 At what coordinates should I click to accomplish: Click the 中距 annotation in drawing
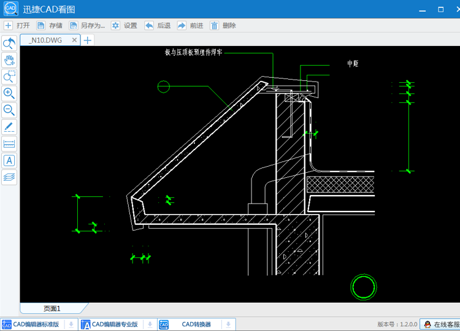tap(353, 64)
